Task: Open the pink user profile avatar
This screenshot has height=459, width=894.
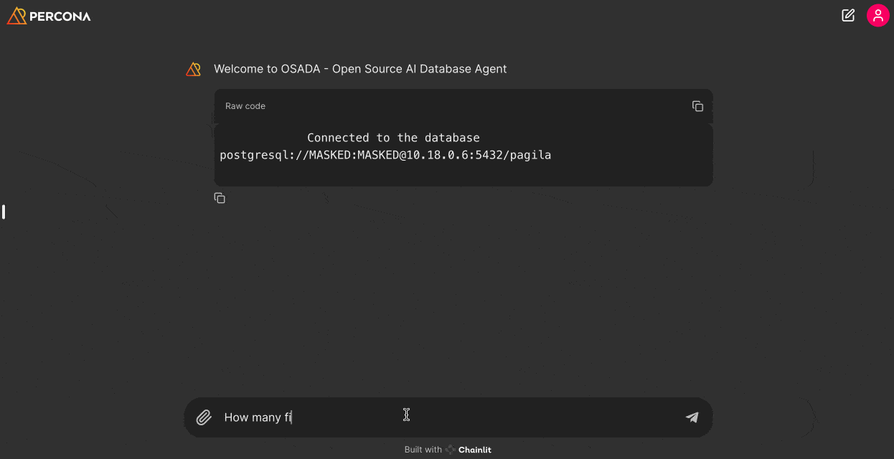Action: pos(877,15)
